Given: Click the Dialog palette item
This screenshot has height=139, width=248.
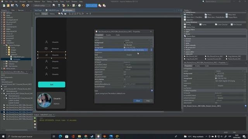Looking at the screenshot, I should [188, 25].
